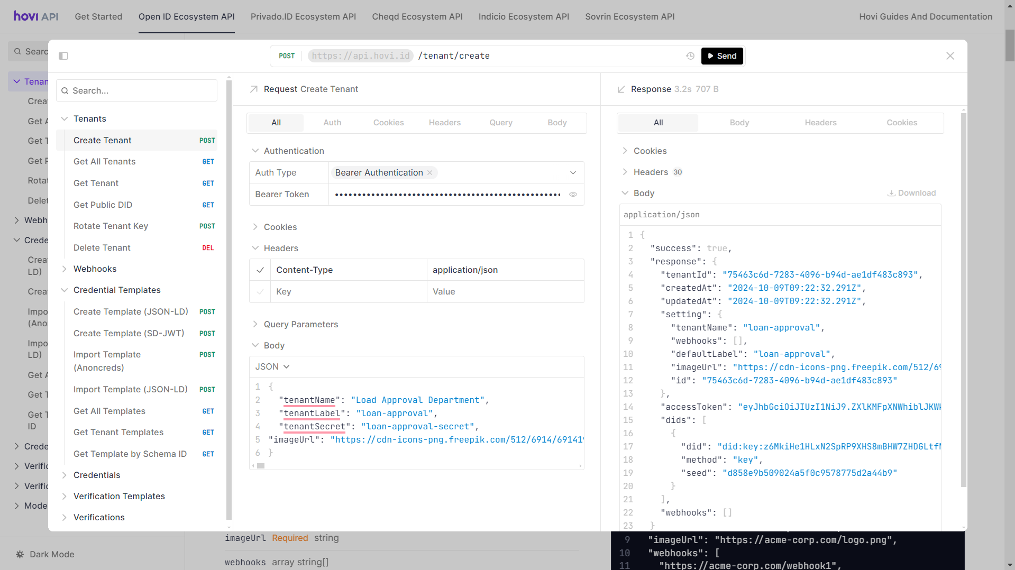Open the response Body tab
1015x570 pixels.
(739, 123)
